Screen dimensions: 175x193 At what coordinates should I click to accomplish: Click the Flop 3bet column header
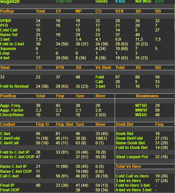click(x=65, y=124)
